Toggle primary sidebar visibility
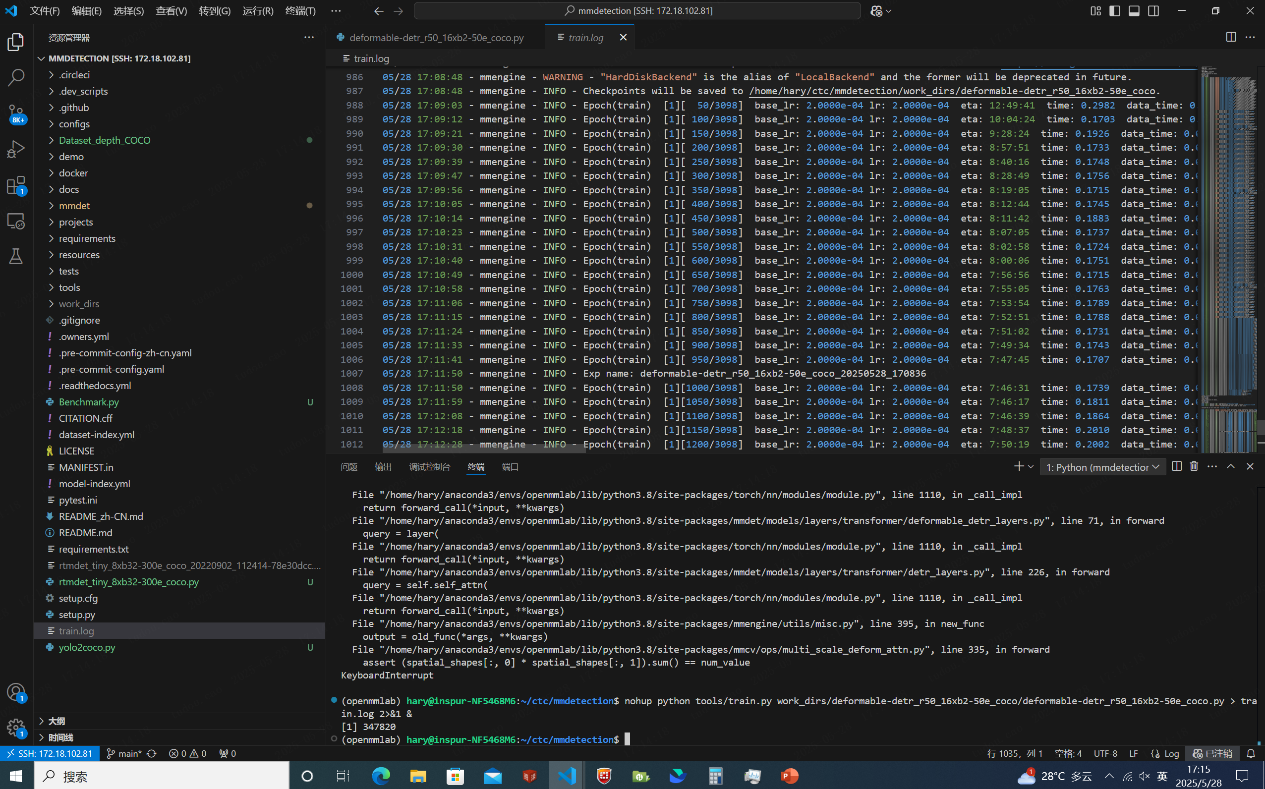The width and height of the screenshot is (1265, 789). (x=1115, y=11)
